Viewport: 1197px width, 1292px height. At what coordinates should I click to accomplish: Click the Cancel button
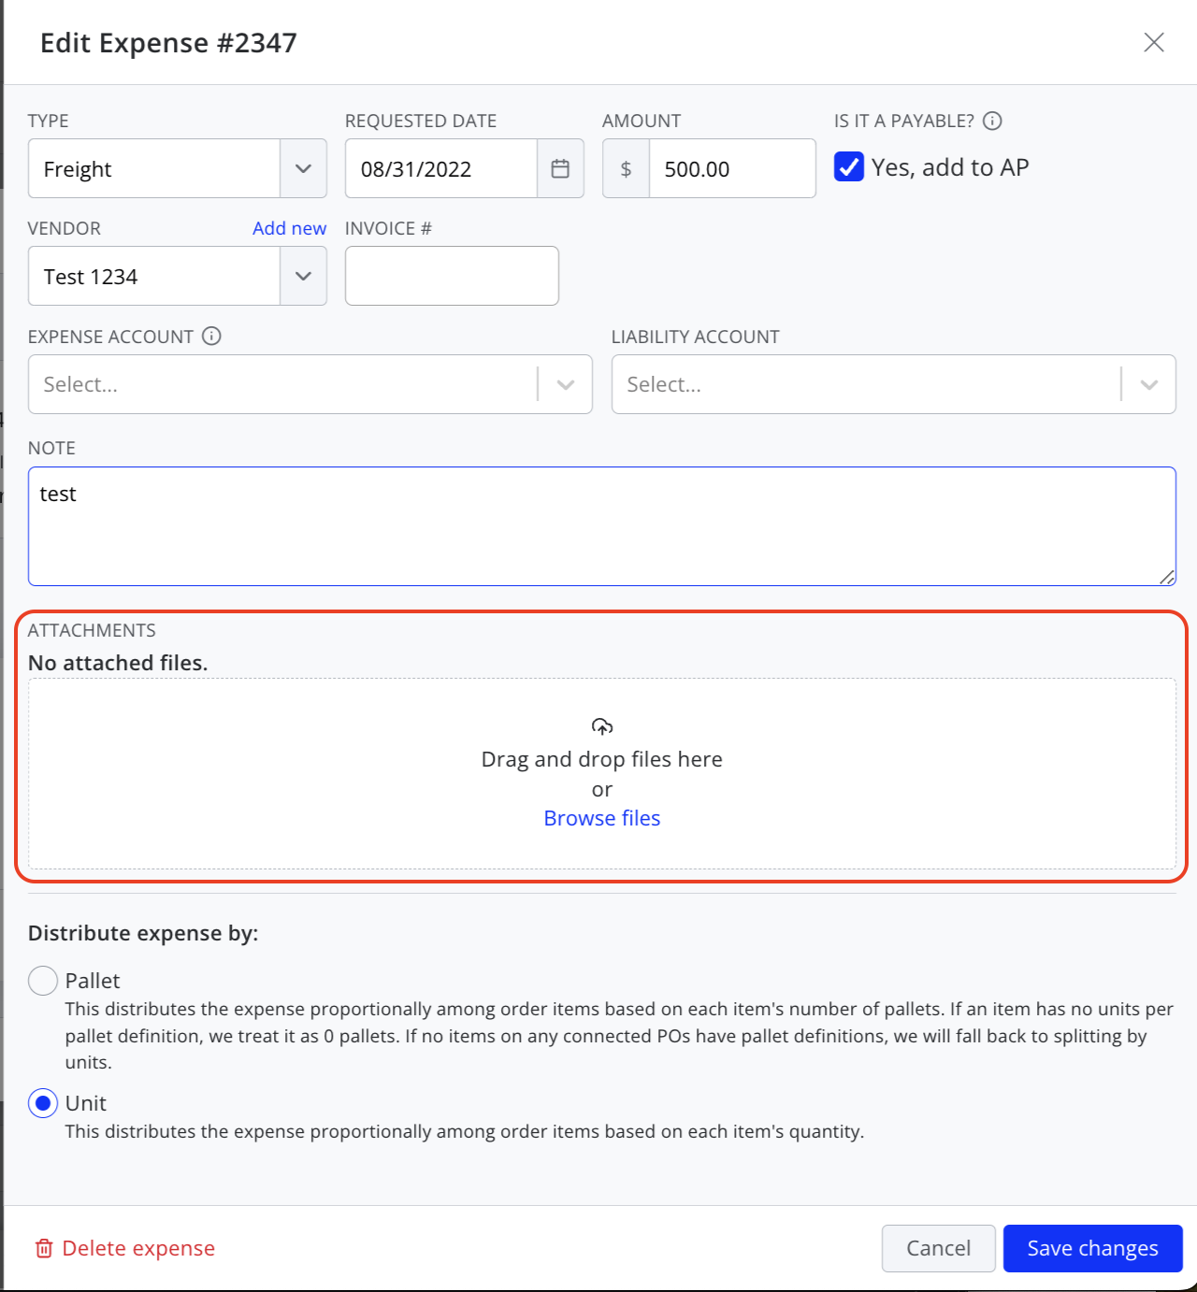click(x=939, y=1248)
